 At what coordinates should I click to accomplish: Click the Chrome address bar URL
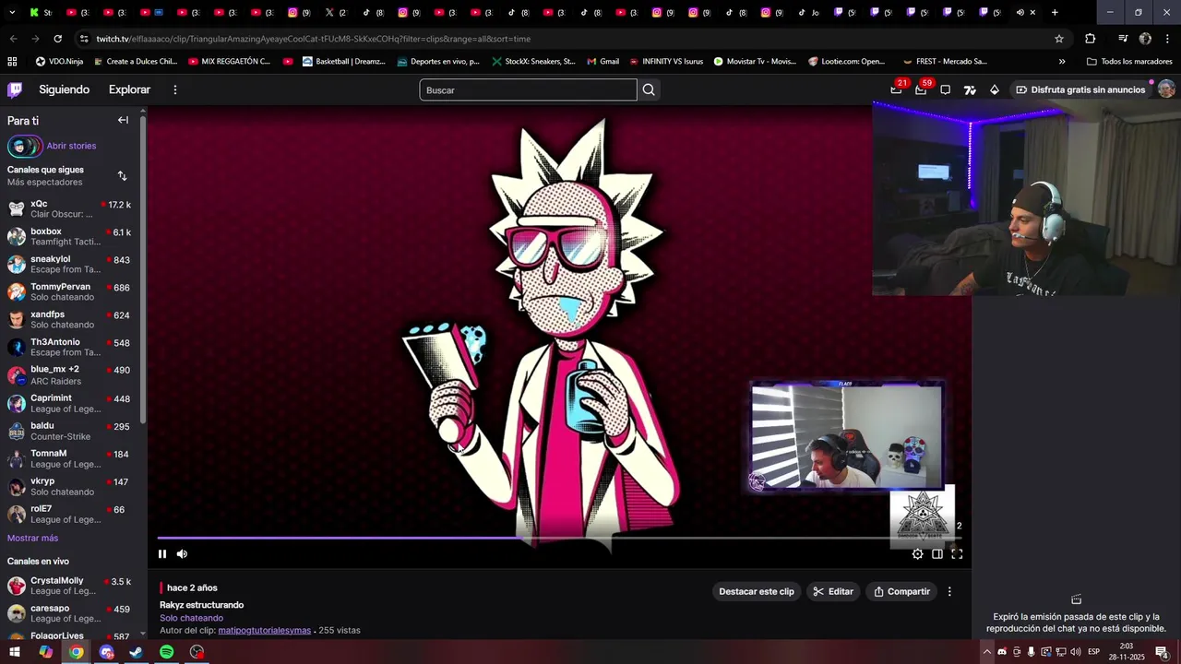(x=314, y=39)
